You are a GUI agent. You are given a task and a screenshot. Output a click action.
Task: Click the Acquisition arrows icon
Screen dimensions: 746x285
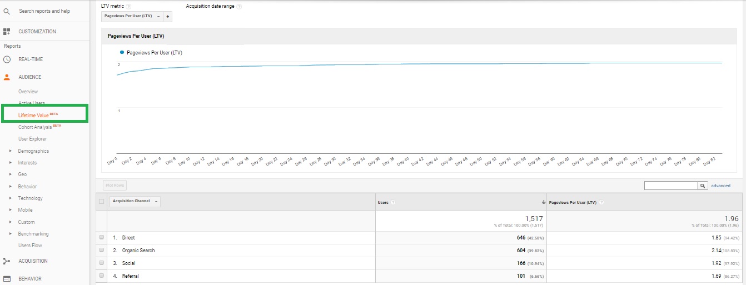[7, 261]
